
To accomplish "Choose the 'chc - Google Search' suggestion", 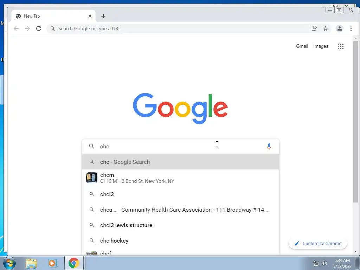I will coord(180,162).
